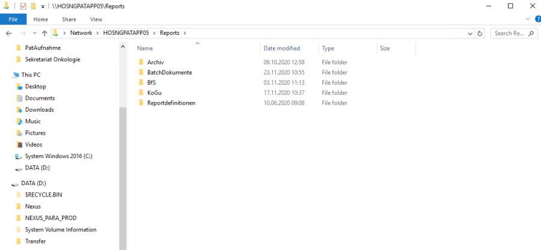
Task: Open the File ribbon tab
Action: pyautogui.click(x=13, y=19)
